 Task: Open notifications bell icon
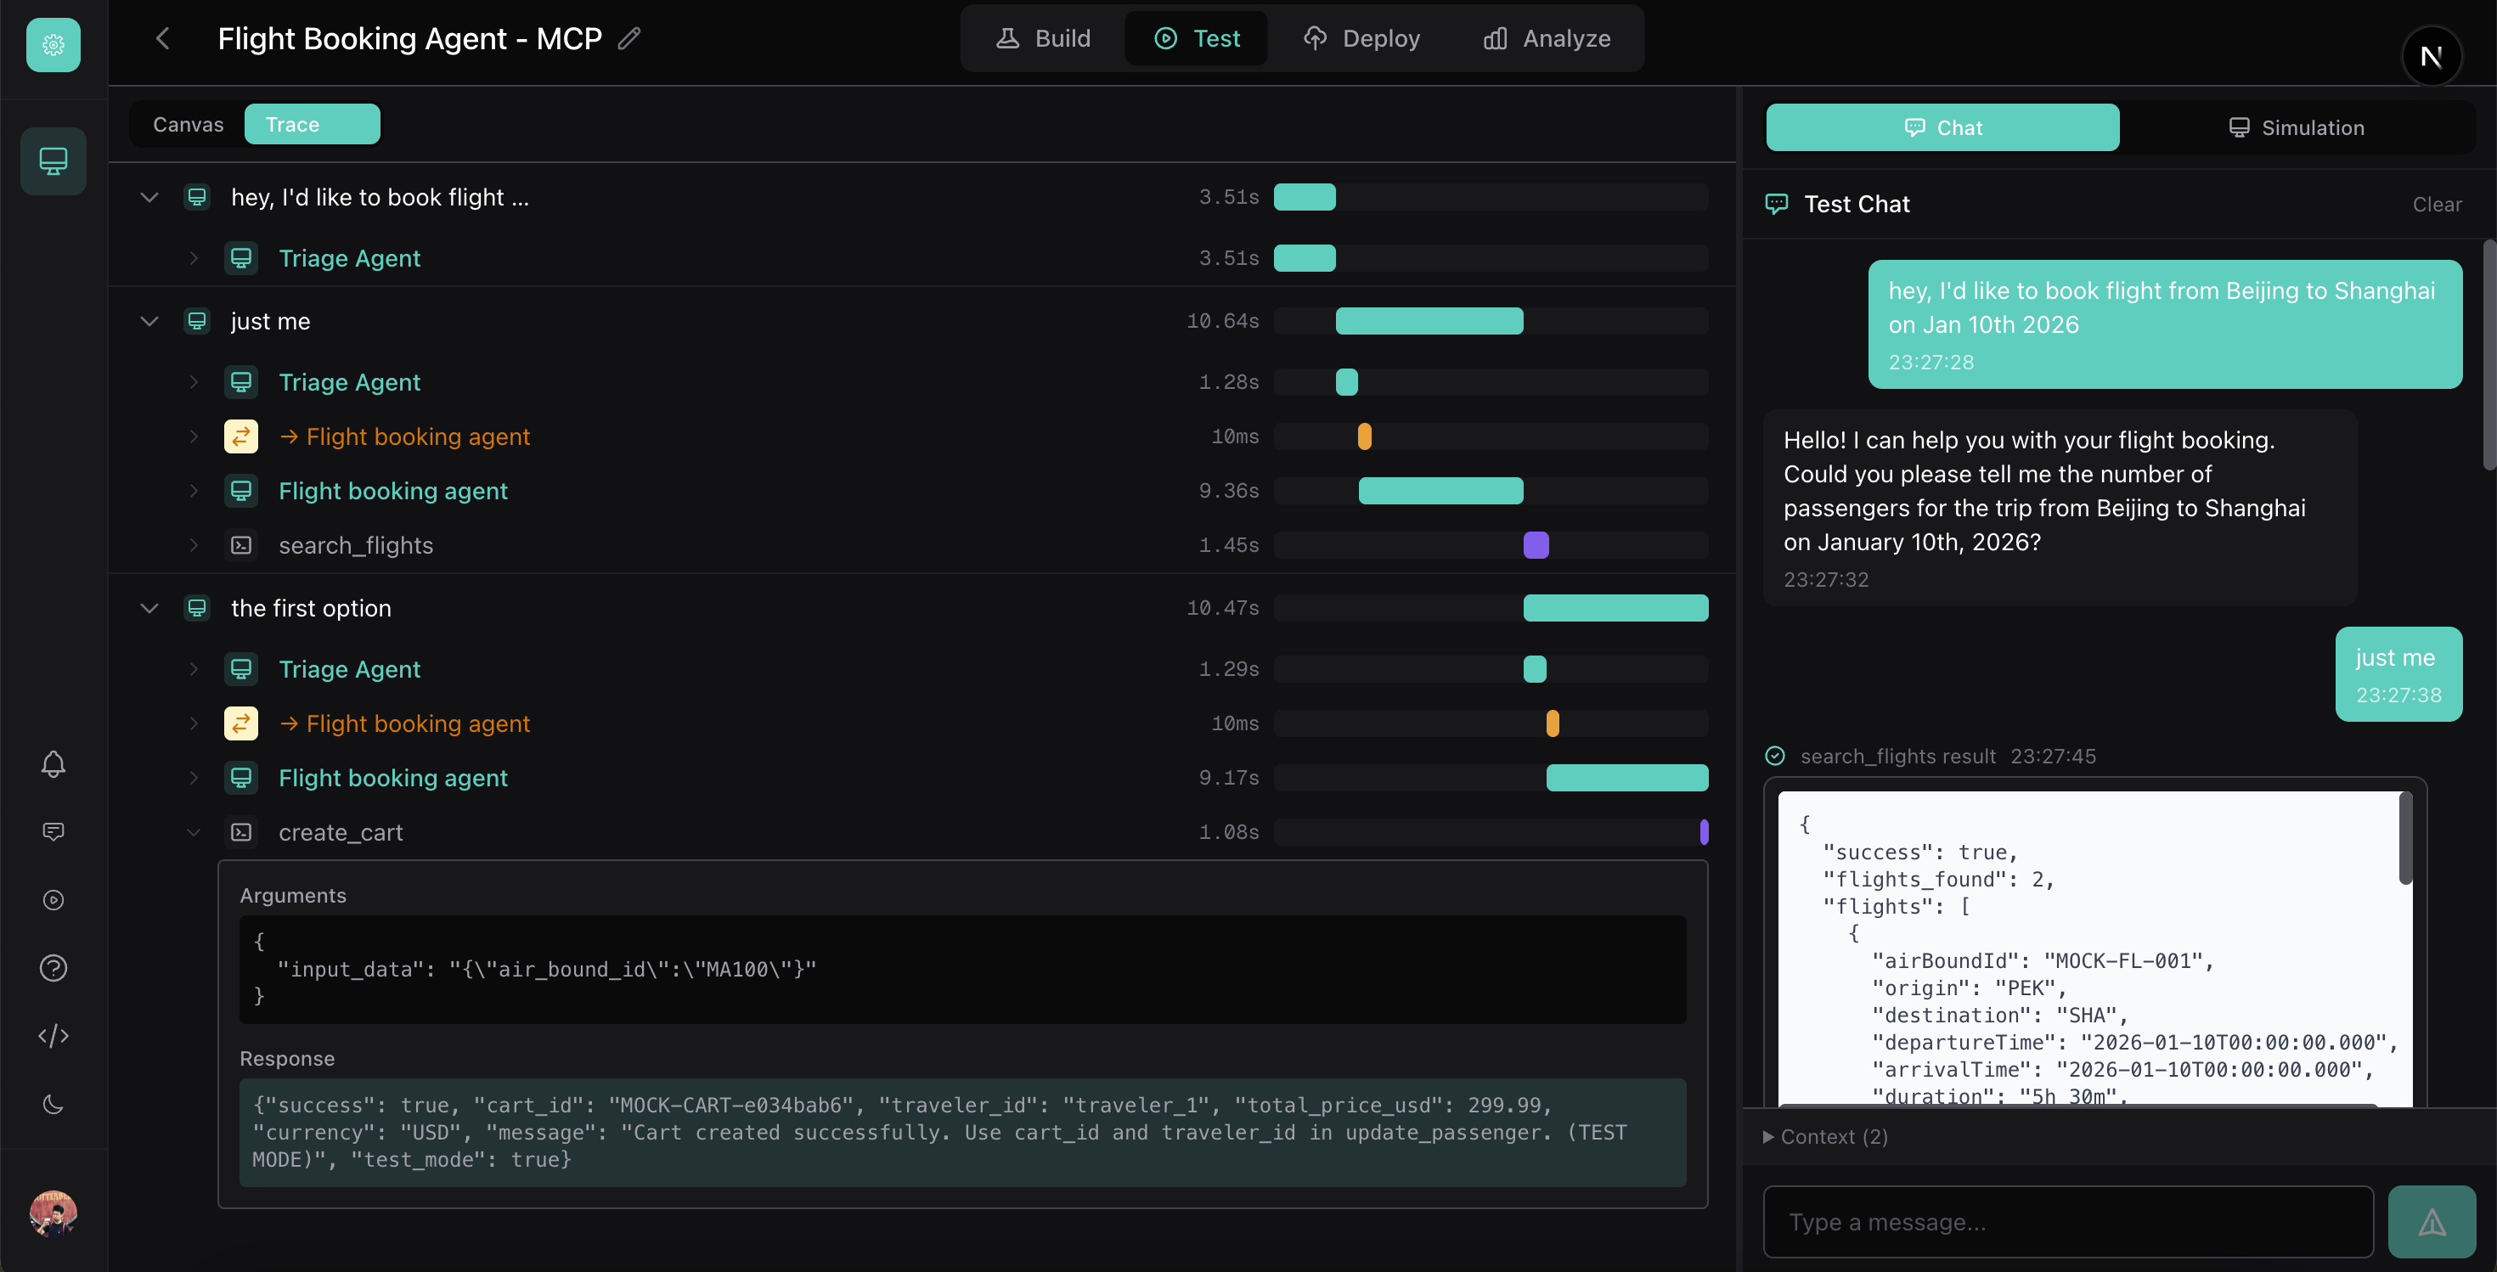[54, 764]
